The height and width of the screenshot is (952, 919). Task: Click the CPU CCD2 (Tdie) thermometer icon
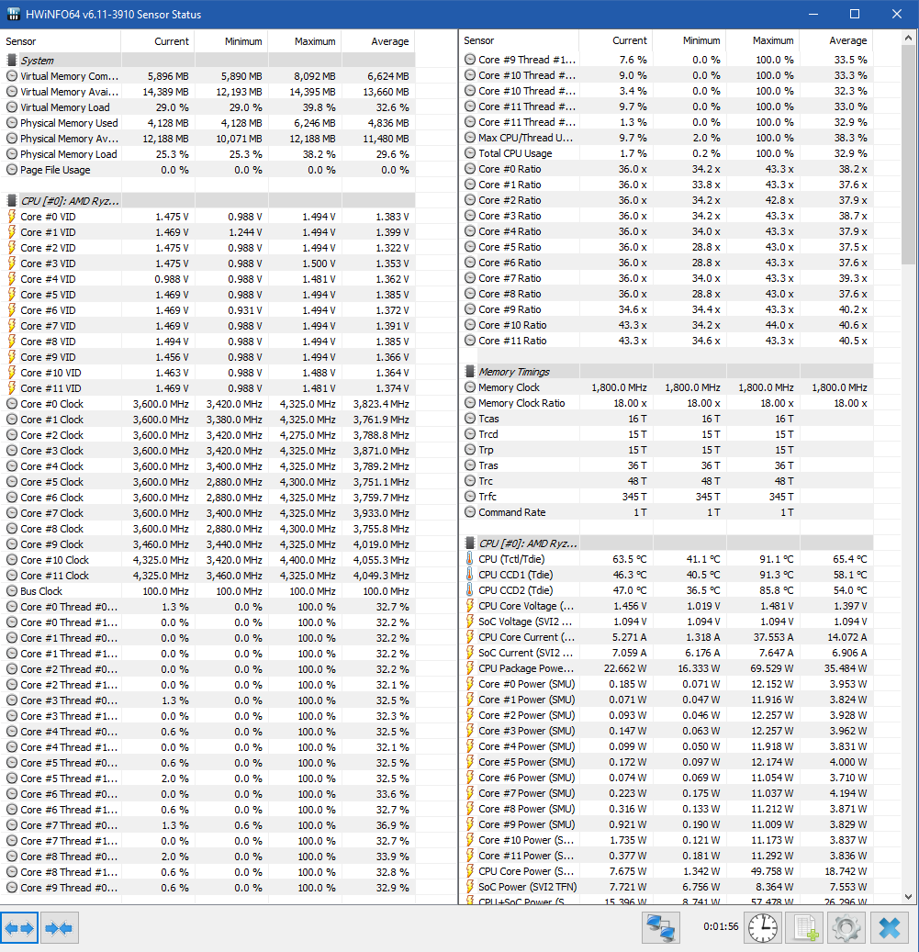[x=470, y=589]
